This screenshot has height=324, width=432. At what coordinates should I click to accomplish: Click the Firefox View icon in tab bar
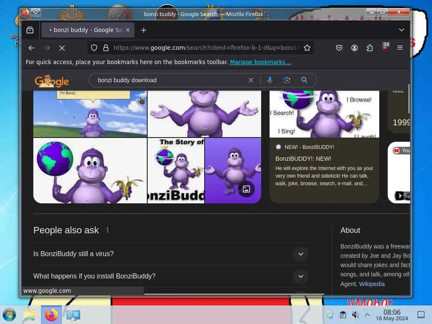point(30,30)
